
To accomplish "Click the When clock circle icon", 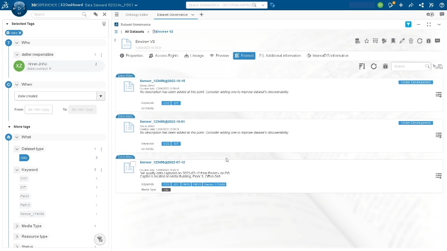I will [8, 84].
